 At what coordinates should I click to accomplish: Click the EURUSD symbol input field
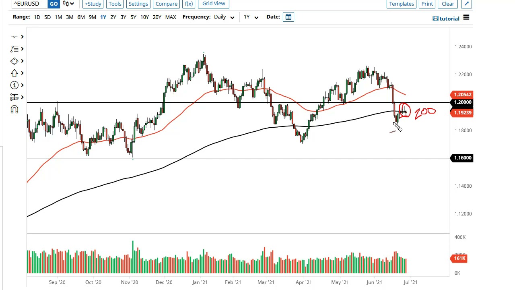pos(29,4)
